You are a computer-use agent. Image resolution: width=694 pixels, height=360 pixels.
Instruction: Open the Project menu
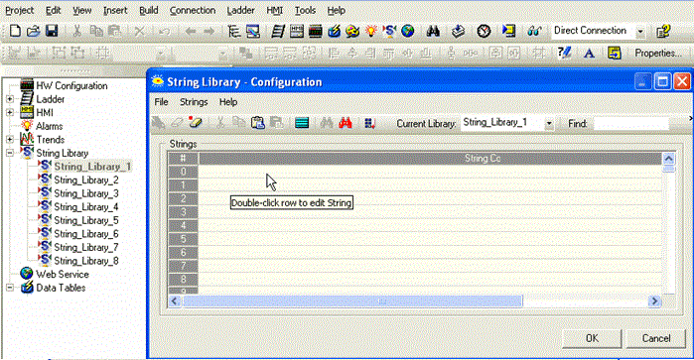coord(20,10)
